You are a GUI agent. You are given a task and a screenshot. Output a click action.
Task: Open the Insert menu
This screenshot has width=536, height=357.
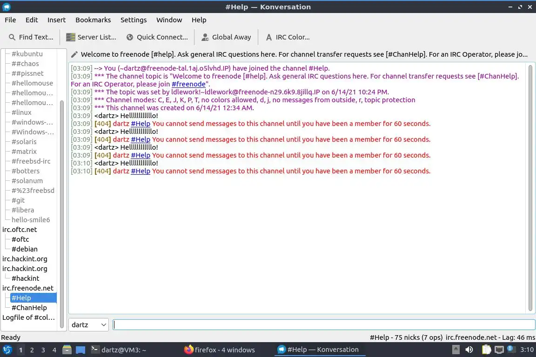point(56,20)
